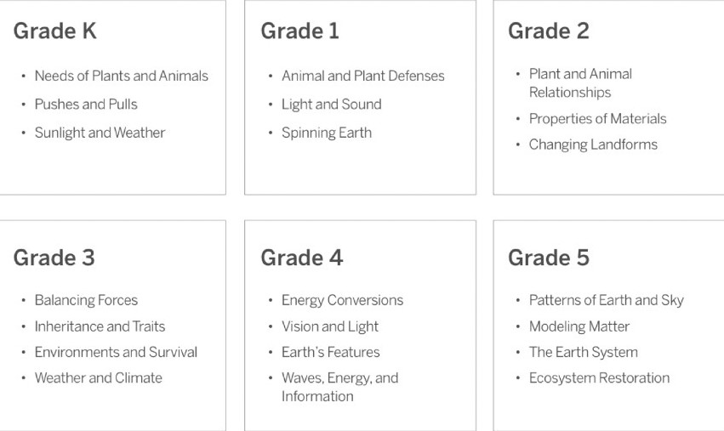Open Plant and Animal Relationships unit
Viewport: 724px width, 431px height.
580,83
